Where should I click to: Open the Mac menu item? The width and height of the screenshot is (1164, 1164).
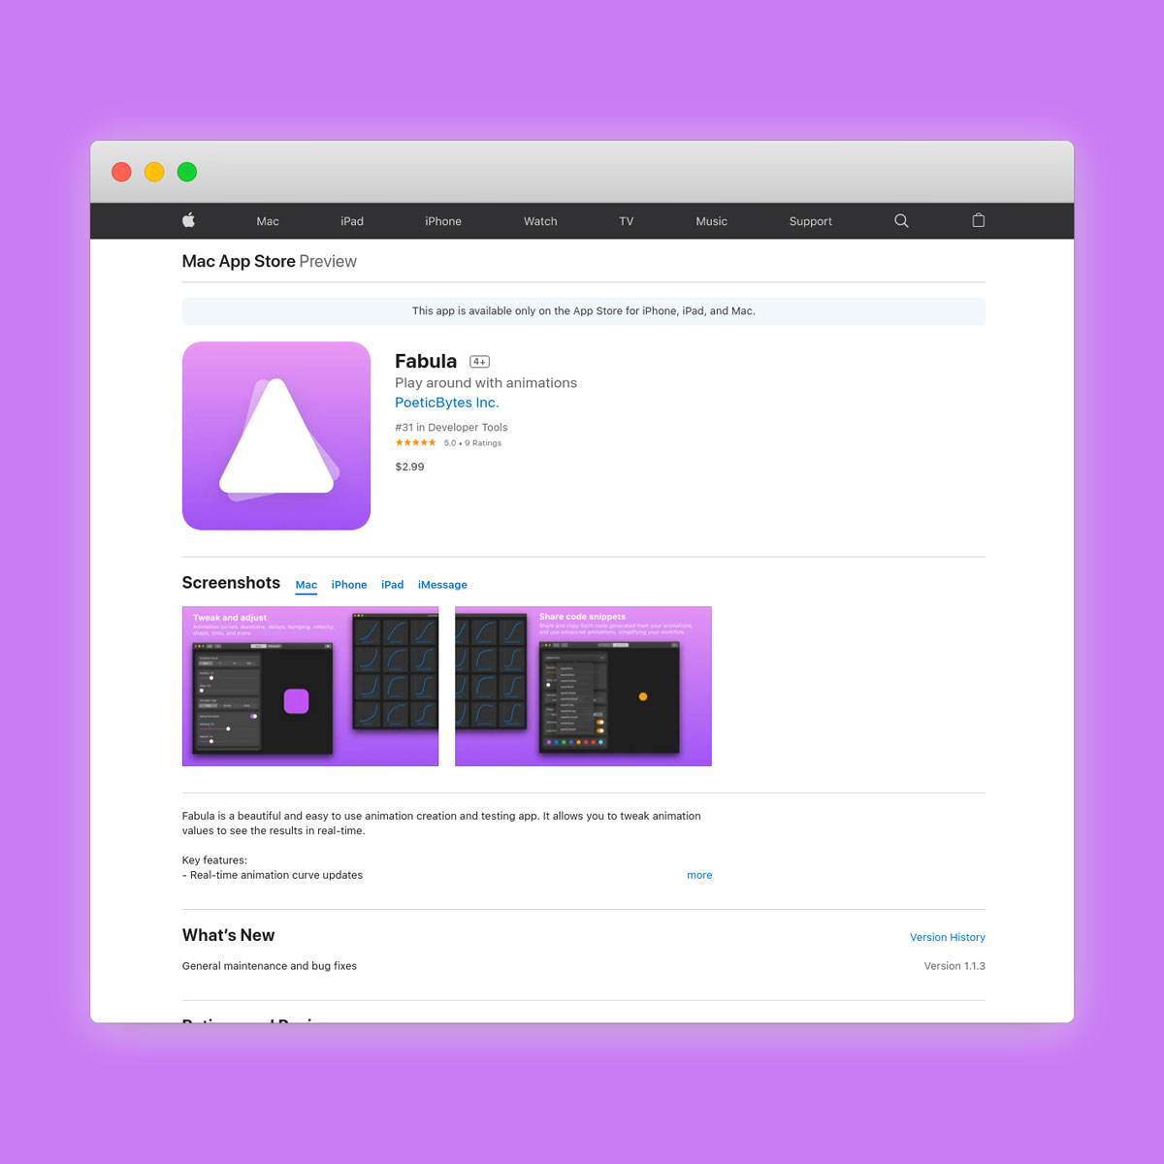[268, 221]
